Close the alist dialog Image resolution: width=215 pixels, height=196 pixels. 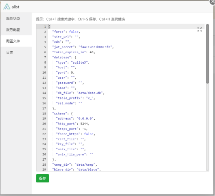click(x=213, y=2)
